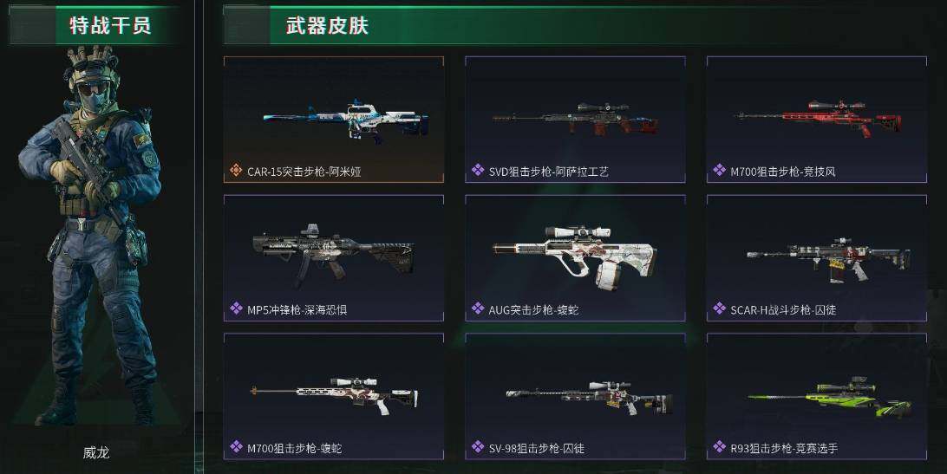The height and width of the screenshot is (474, 947).
Task: Open the 武器皮肤 section header
Action: coord(327,25)
